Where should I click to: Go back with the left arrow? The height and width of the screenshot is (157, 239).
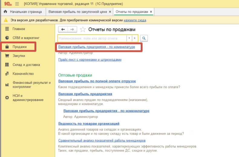[x=63, y=29]
